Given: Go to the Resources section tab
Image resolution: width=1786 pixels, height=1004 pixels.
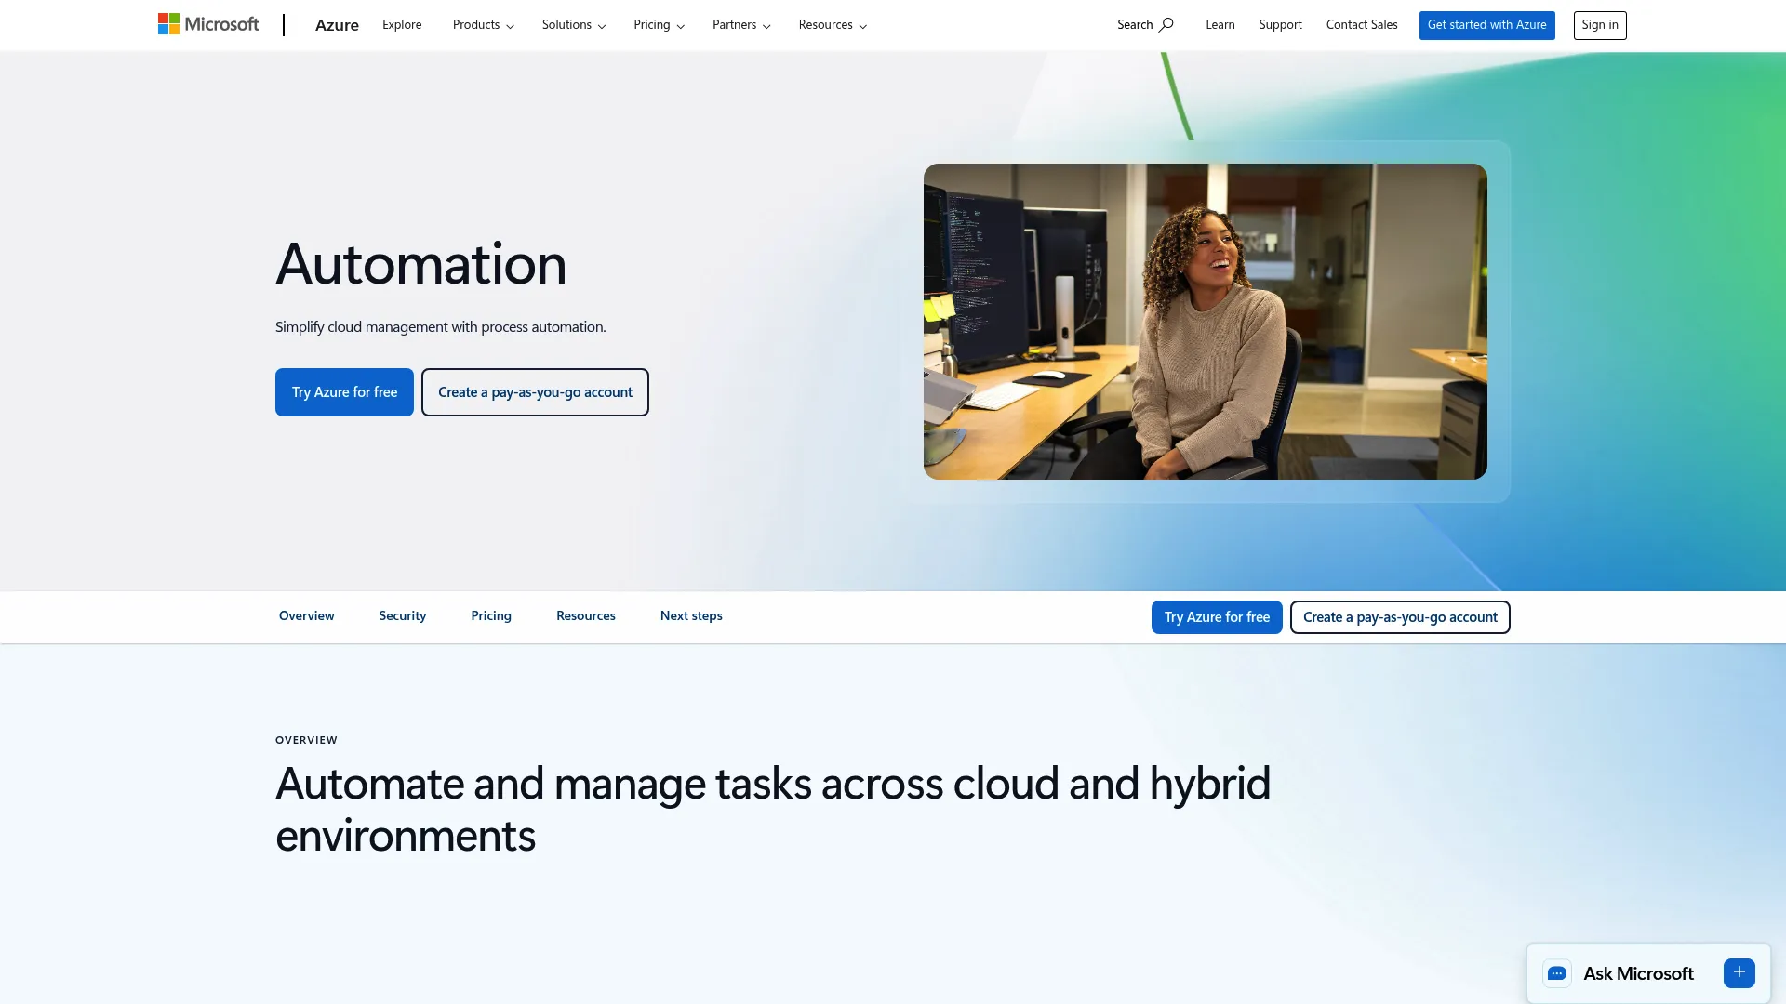Looking at the screenshot, I should [x=586, y=616].
